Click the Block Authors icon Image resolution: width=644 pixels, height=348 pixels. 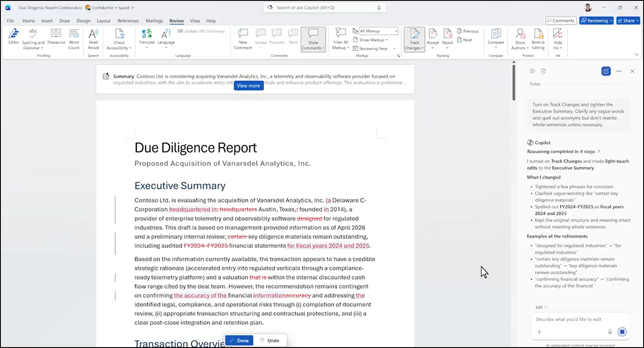pos(520,34)
